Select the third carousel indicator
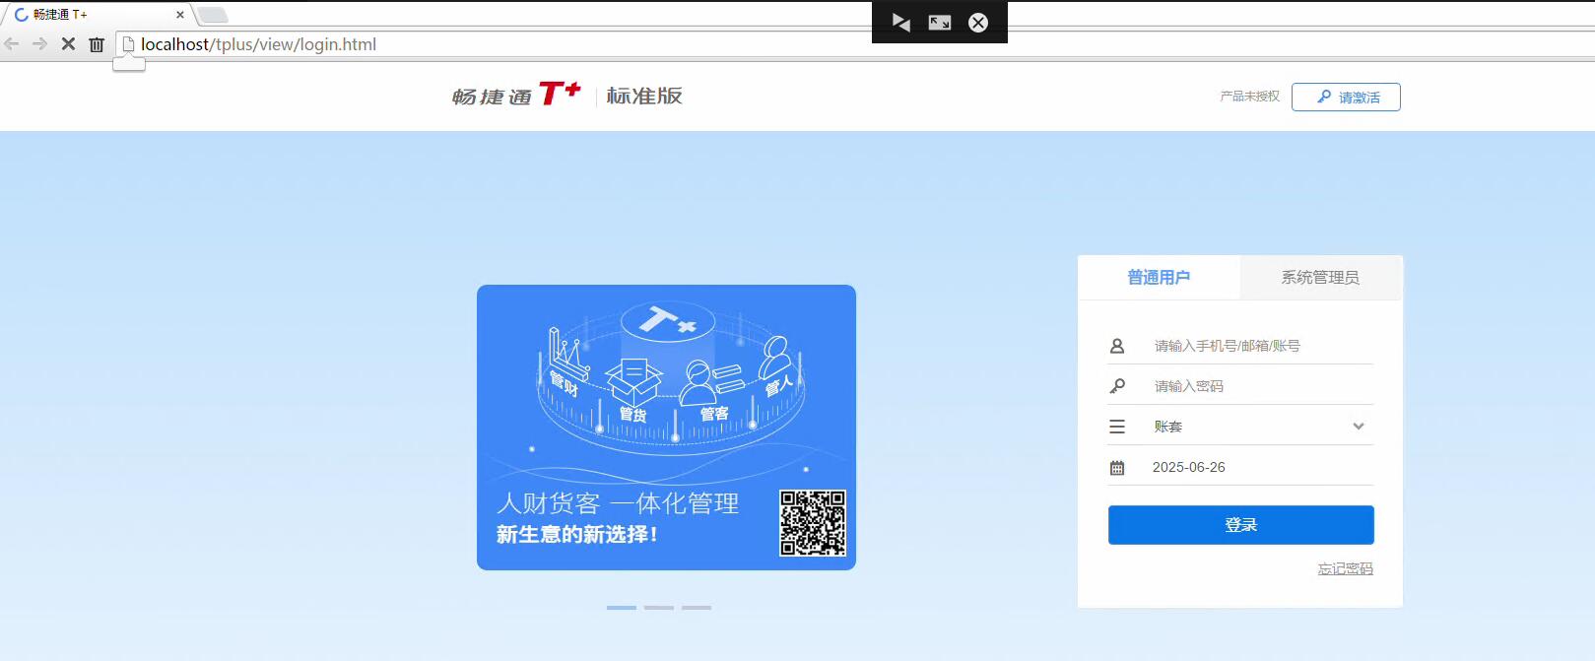 pos(697,608)
